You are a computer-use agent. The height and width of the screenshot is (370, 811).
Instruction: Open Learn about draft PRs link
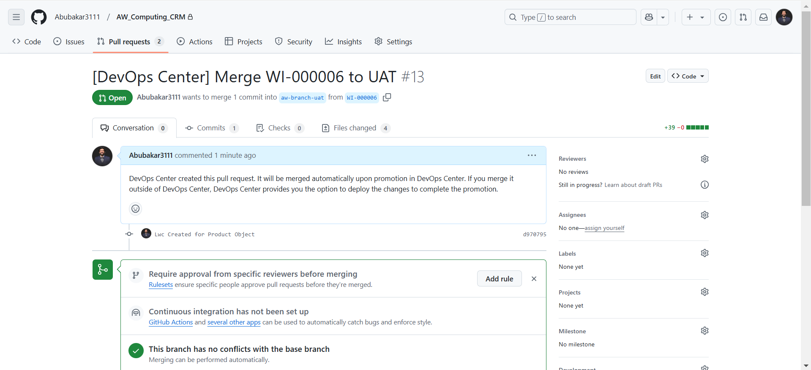[633, 185]
